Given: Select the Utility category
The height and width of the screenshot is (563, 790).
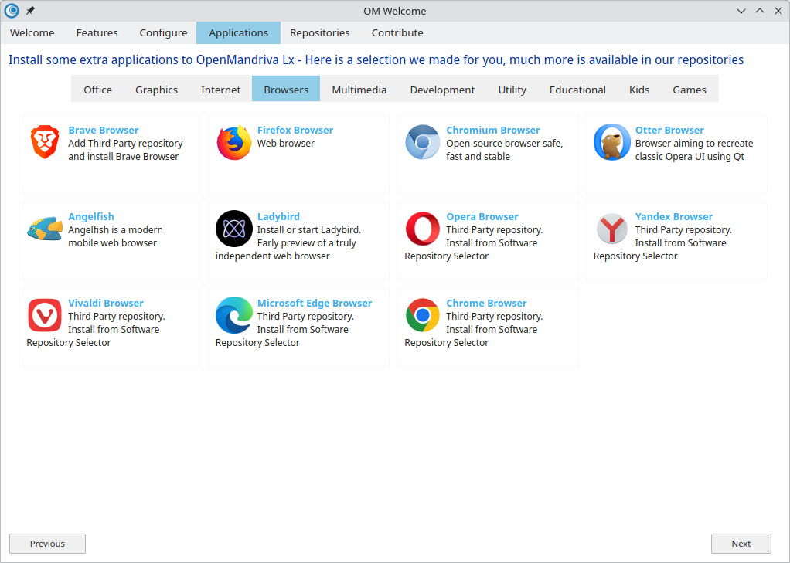Looking at the screenshot, I should tap(512, 90).
